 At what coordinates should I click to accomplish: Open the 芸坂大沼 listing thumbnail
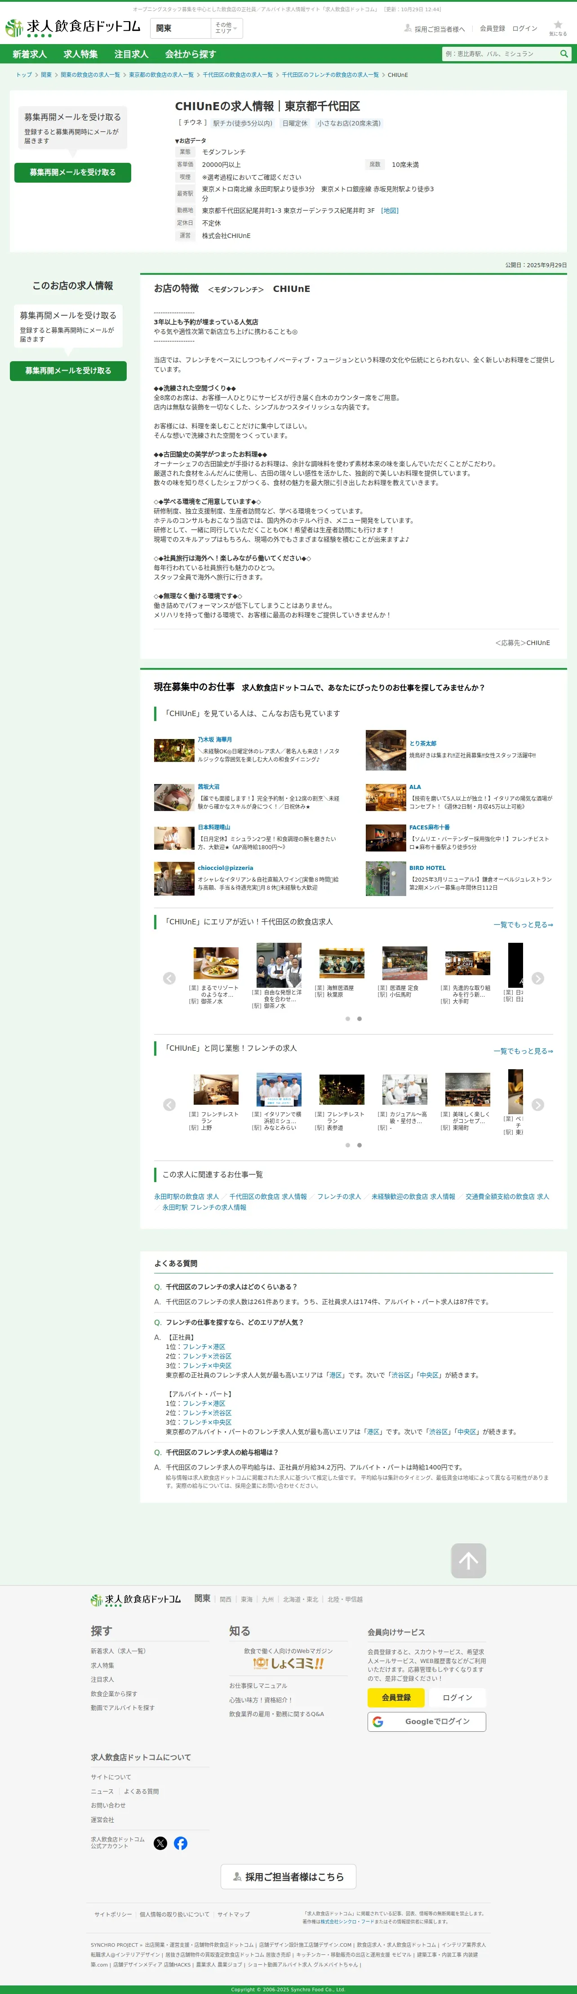pyautogui.click(x=174, y=798)
